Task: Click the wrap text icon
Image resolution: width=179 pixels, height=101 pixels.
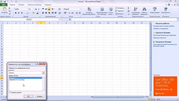Action: pos(60,9)
